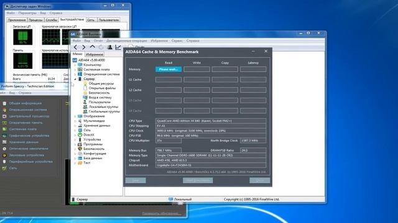This screenshot has height=223, width=398.
Task: Expand the Программы tree node
Action: coord(75,144)
